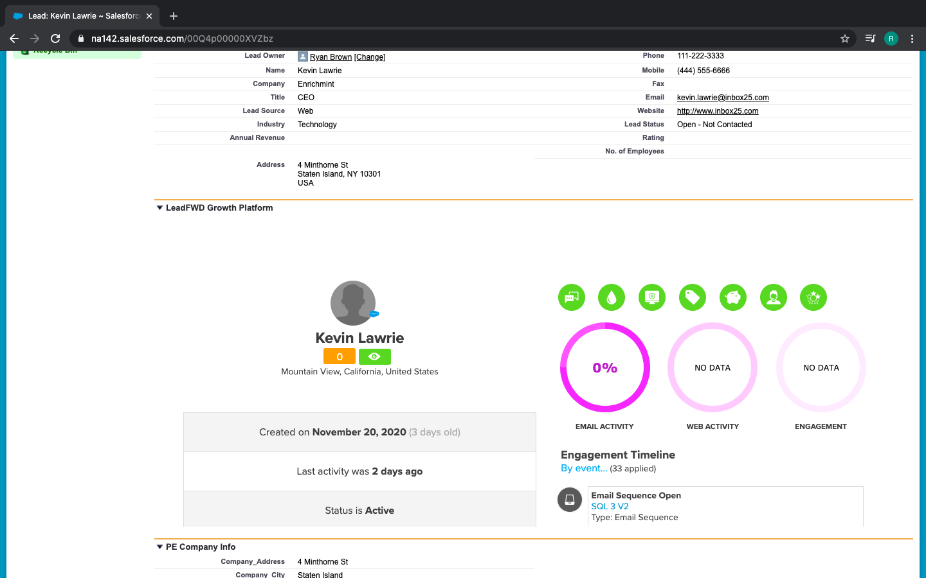Collapse the PE Company Info section

point(159,547)
